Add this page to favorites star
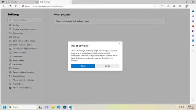The image size is (196, 110). 155,6
